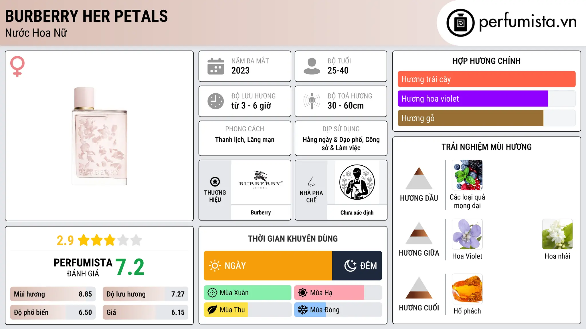
Task: Click the age range value 25-40
Action: pos(338,71)
